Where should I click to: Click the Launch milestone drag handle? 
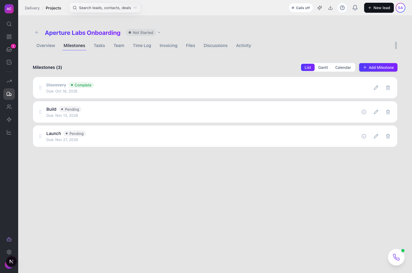(x=40, y=136)
